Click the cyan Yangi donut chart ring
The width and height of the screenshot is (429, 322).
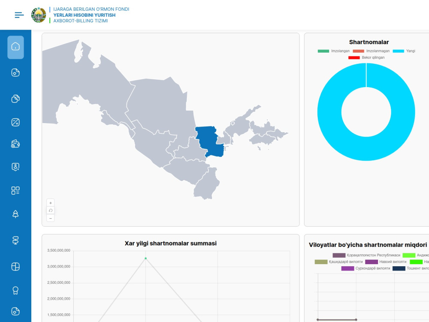click(x=329, y=112)
